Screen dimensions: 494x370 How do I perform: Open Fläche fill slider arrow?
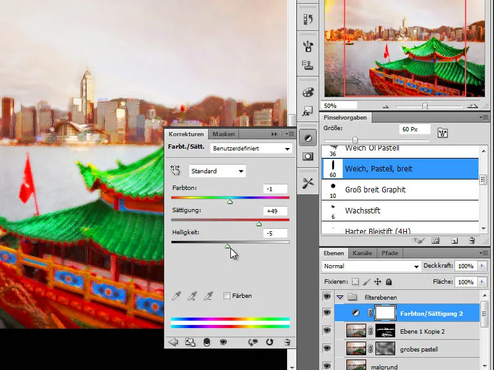click(482, 282)
